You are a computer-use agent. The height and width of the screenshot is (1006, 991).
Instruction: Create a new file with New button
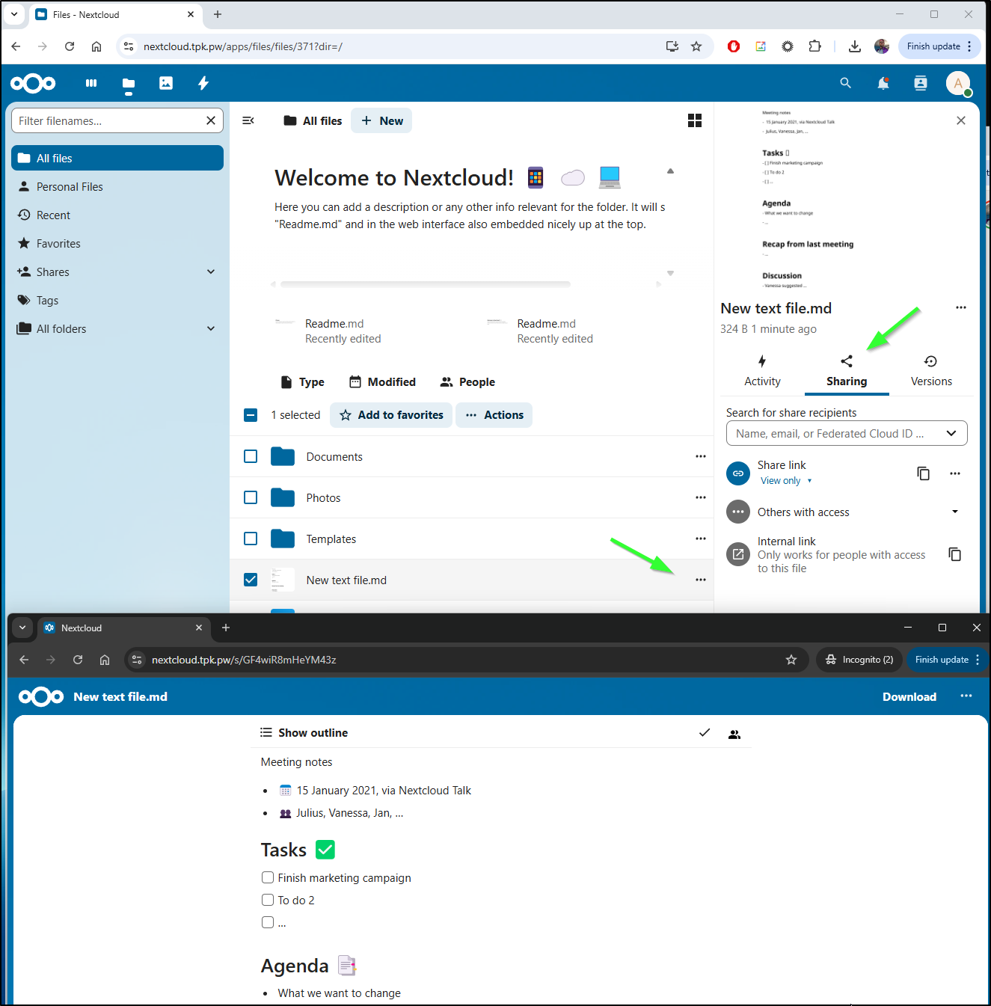click(x=381, y=120)
